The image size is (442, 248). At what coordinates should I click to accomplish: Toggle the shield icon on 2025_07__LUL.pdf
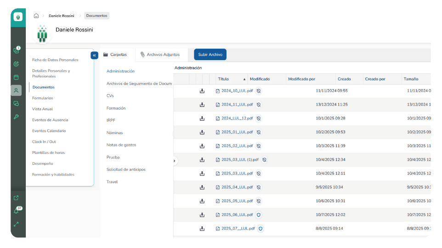[x=261, y=228]
